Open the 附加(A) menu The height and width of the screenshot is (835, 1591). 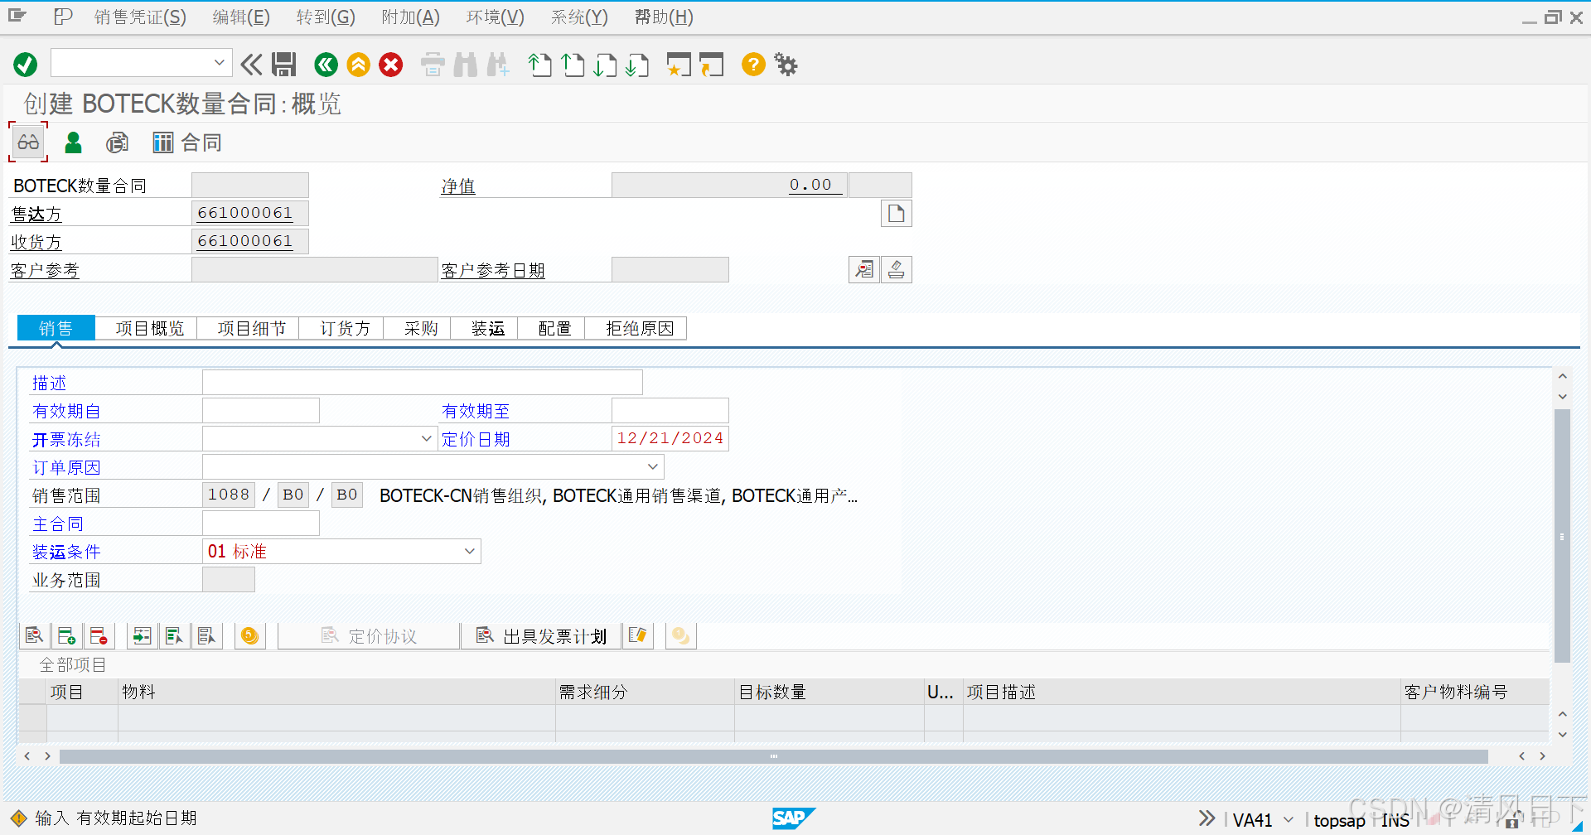(410, 17)
